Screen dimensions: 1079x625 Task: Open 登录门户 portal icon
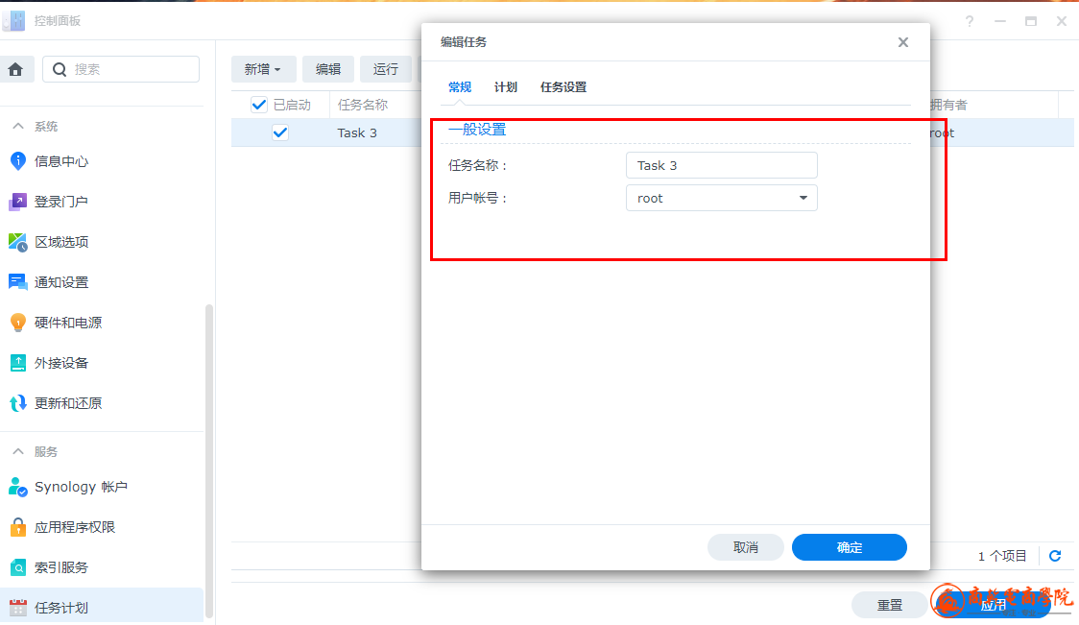(x=17, y=202)
